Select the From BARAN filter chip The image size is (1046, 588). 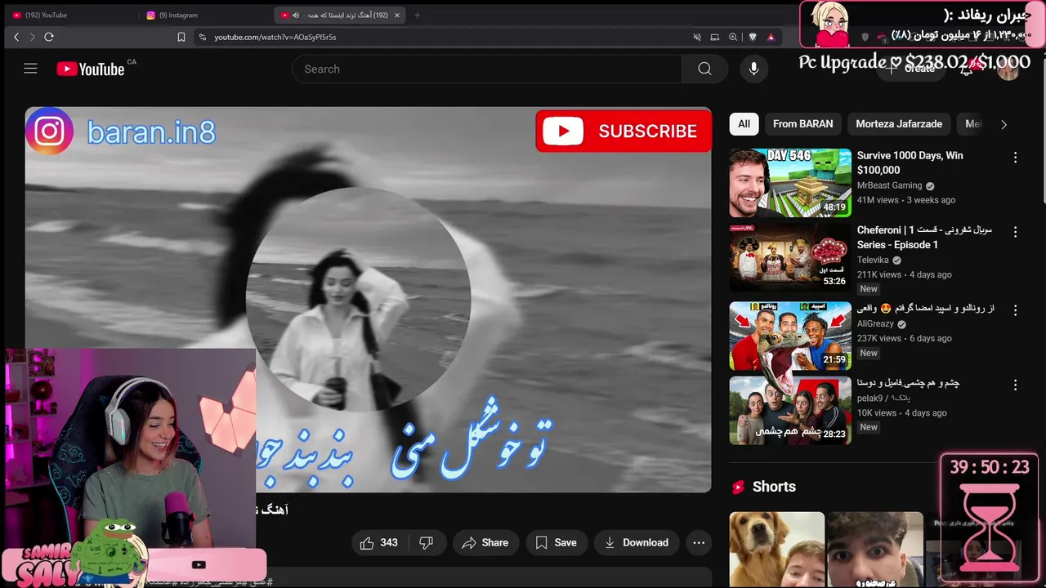click(x=803, y=124)
